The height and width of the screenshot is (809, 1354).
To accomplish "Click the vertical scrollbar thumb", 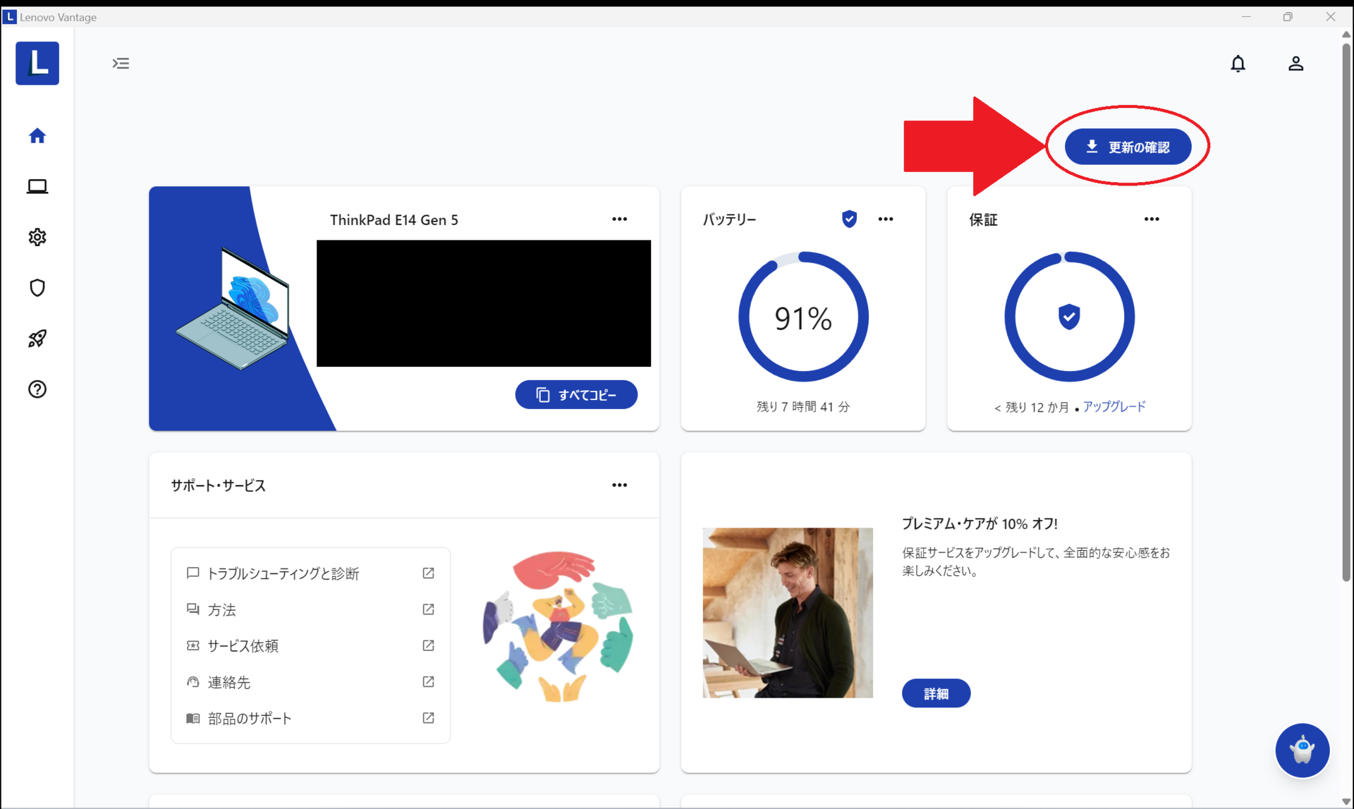I will (x=1346, y=312).
